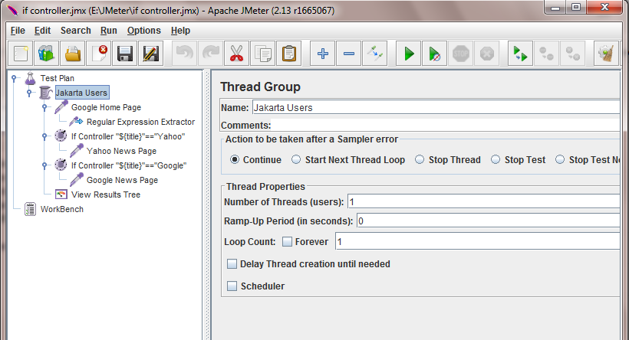The image size is (629, 340).
Task: Select Start Next Thread Loop radio
Action: click(x=296, y=160)
